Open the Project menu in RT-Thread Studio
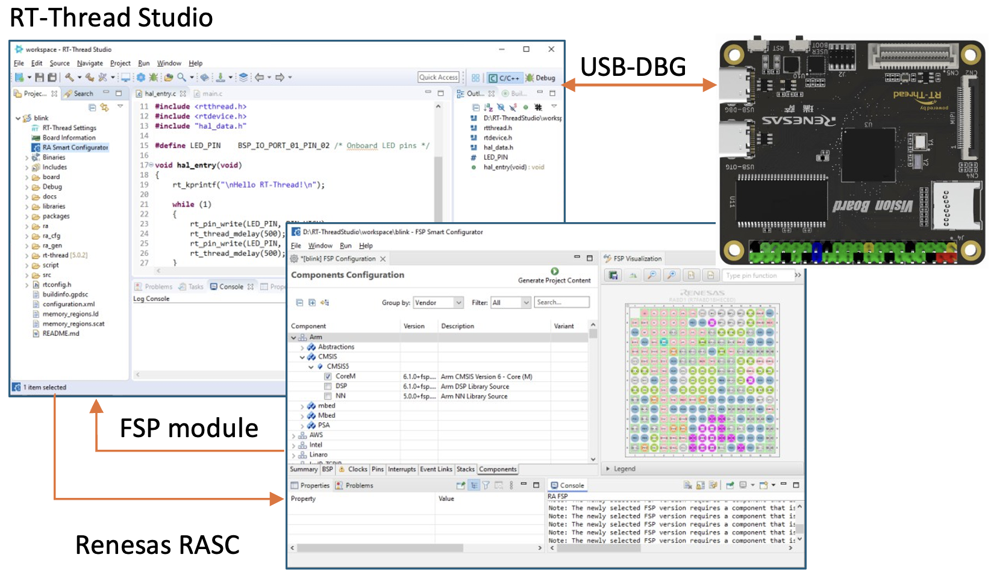Image resolution: width=994 pixels, height=584 pixels. [x=120, y=63]
